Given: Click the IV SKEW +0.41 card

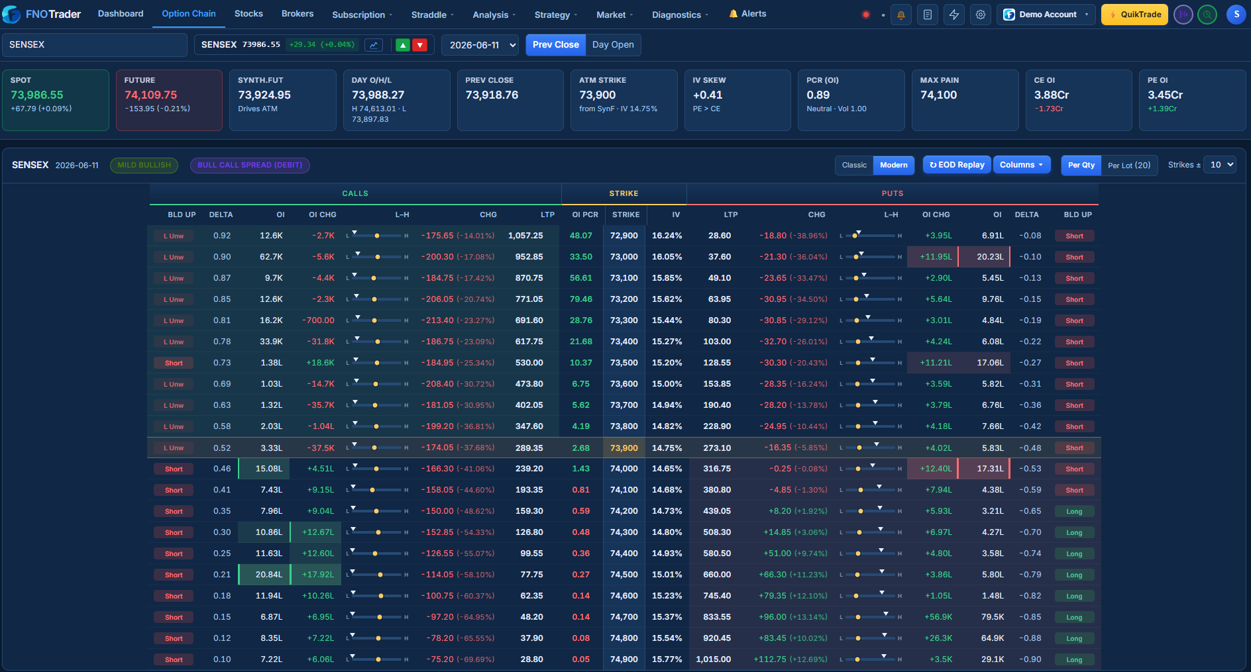Looking at the screenshot, I should 737,100.
